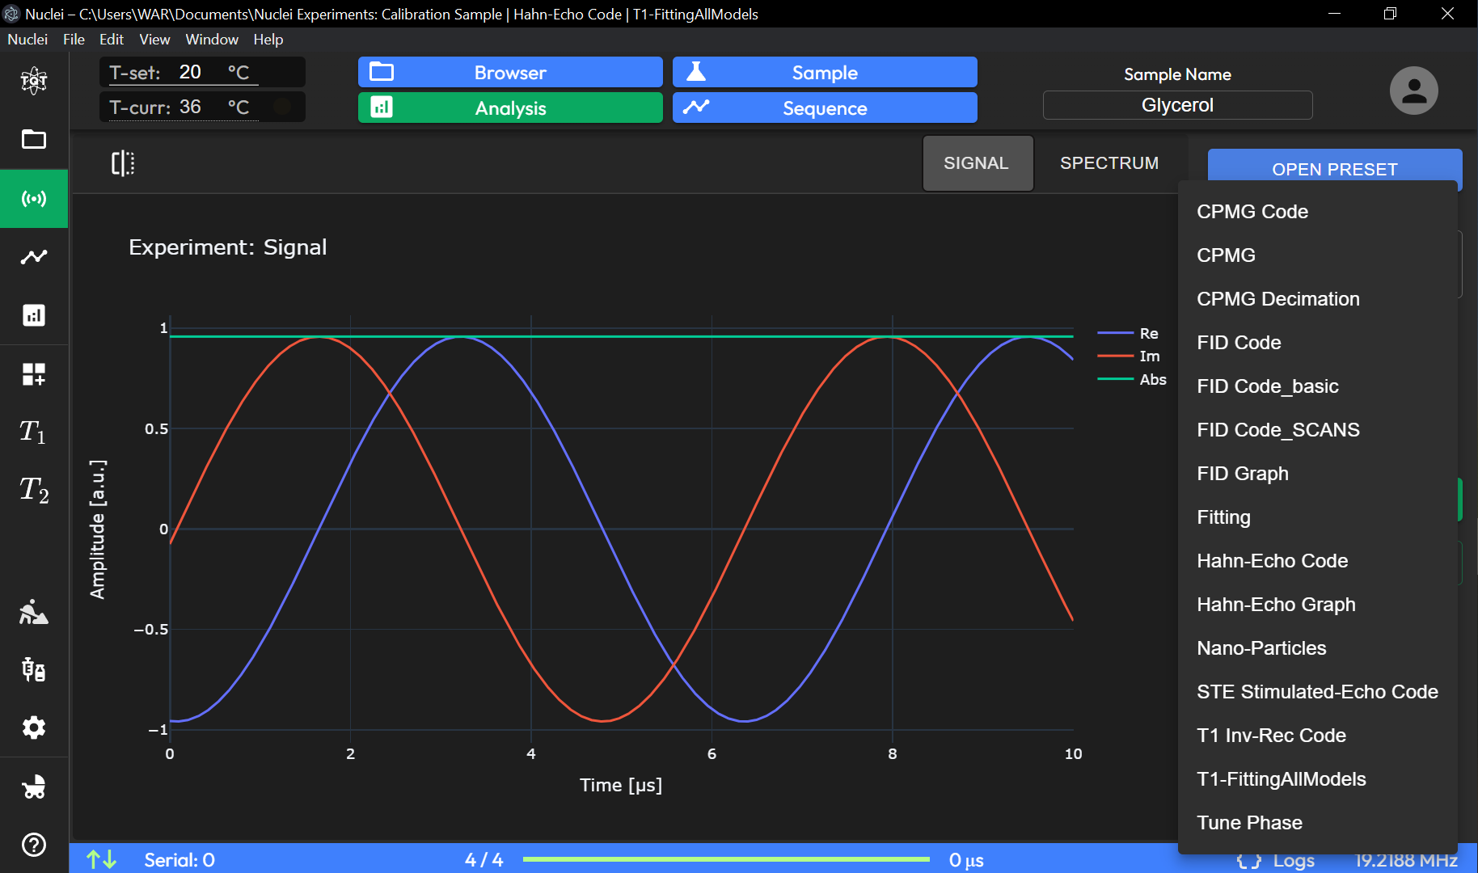Image resolution: width=1478 pixels, height=873 pixels.
Task: Open the Edit menu
Action: (x=112, y=40)
